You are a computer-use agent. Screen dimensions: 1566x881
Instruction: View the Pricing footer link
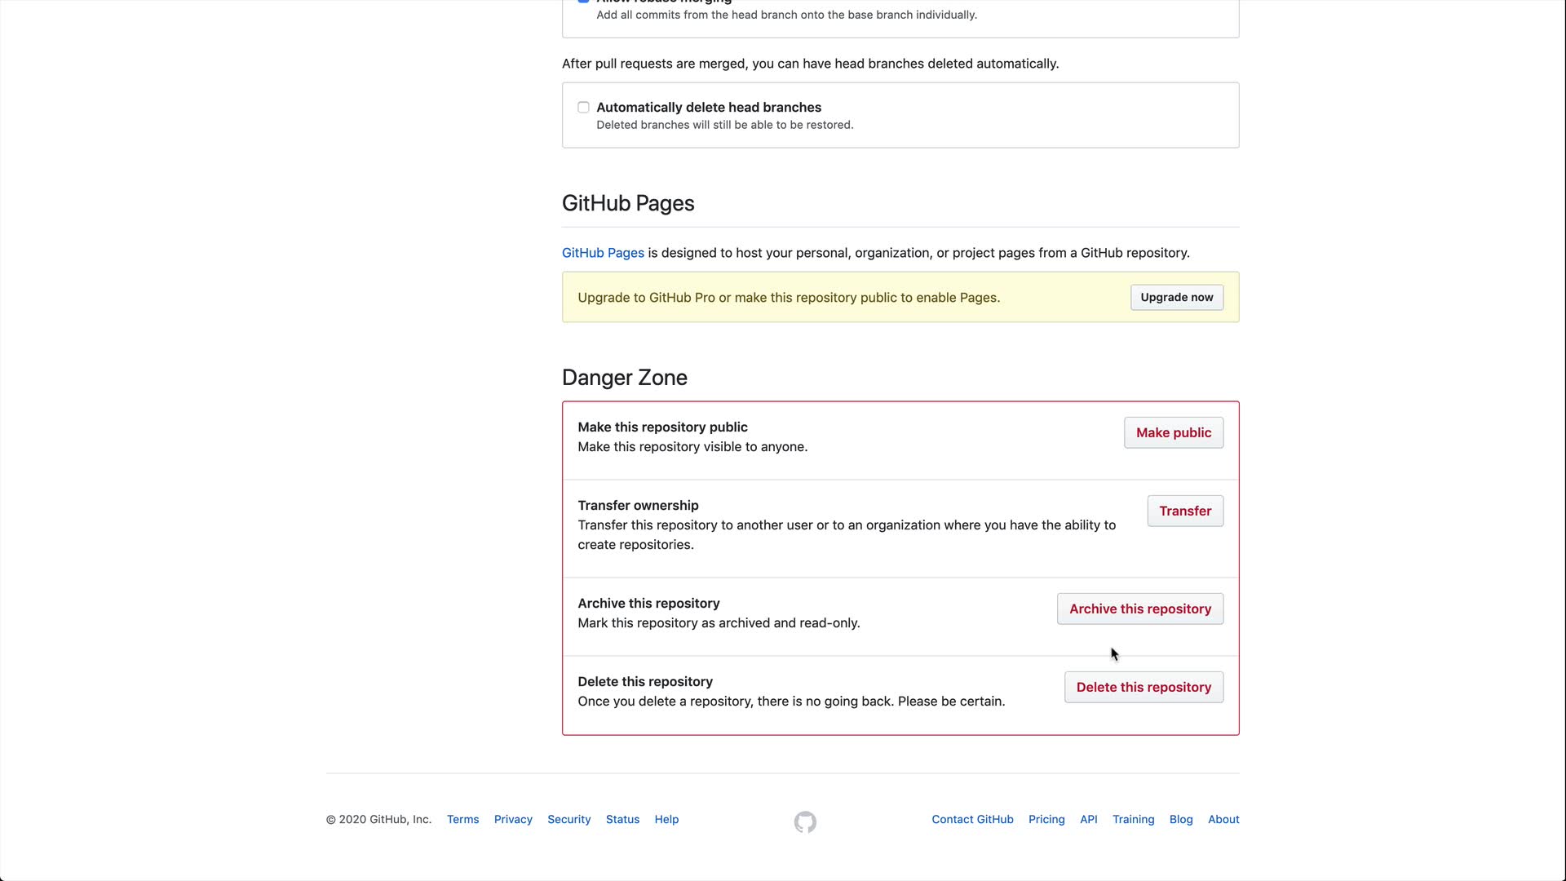tap(1046, 819)
